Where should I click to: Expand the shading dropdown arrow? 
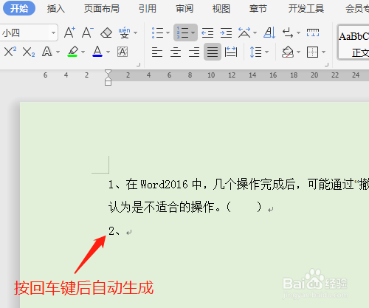[x=298, y=52]
